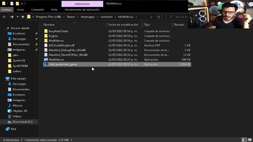253x142 pixels.
Task: Open the Objetos 3D icon
Action: (9, 111)
